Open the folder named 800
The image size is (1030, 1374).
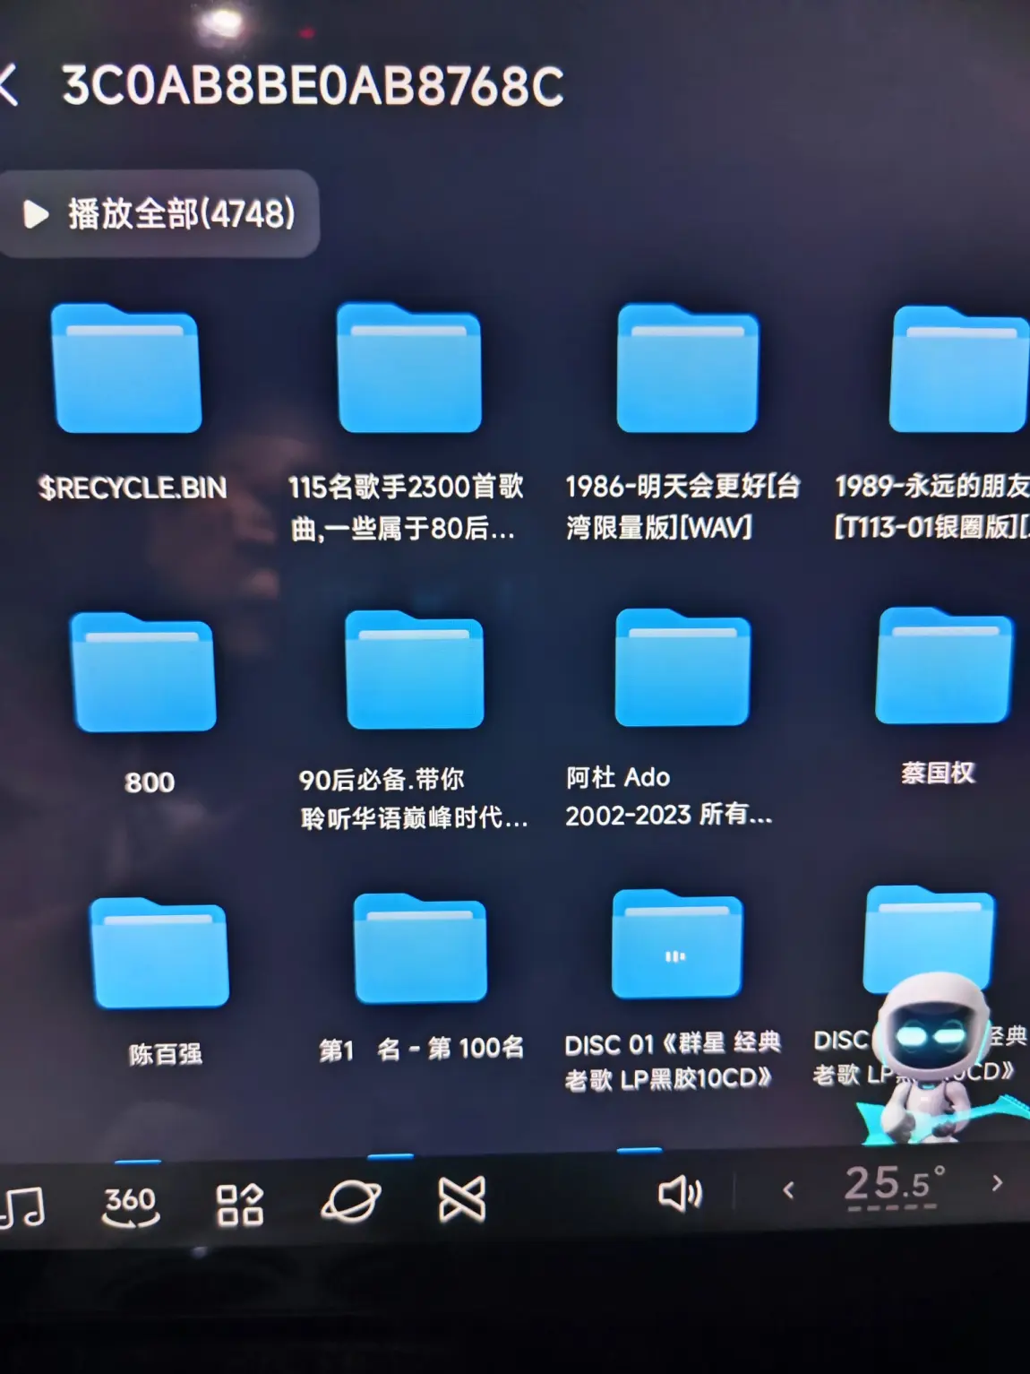click(x=143, y=672)
